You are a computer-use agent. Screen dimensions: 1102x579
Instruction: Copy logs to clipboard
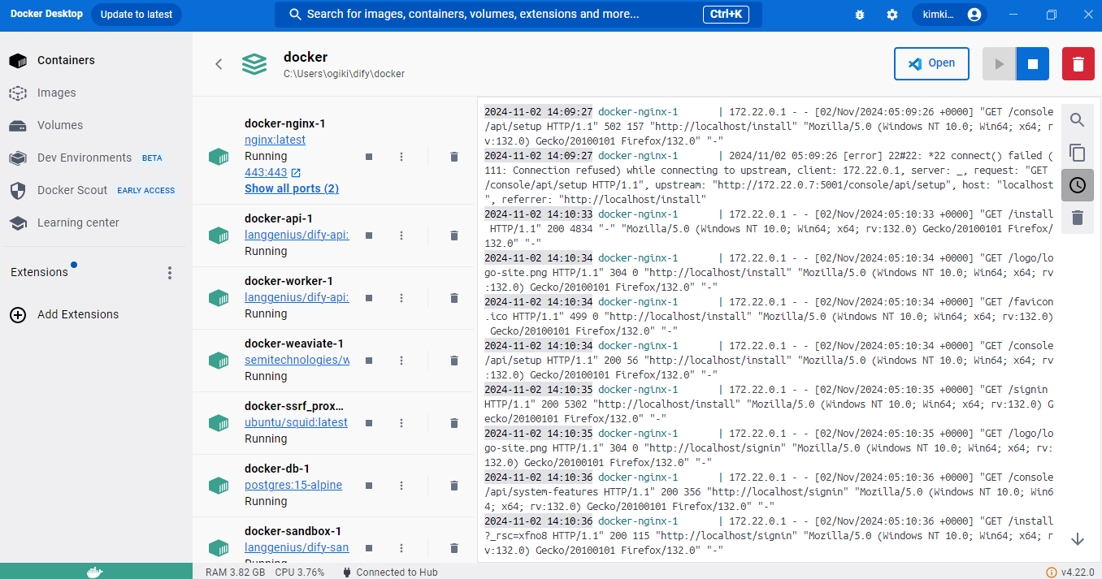1077,153
